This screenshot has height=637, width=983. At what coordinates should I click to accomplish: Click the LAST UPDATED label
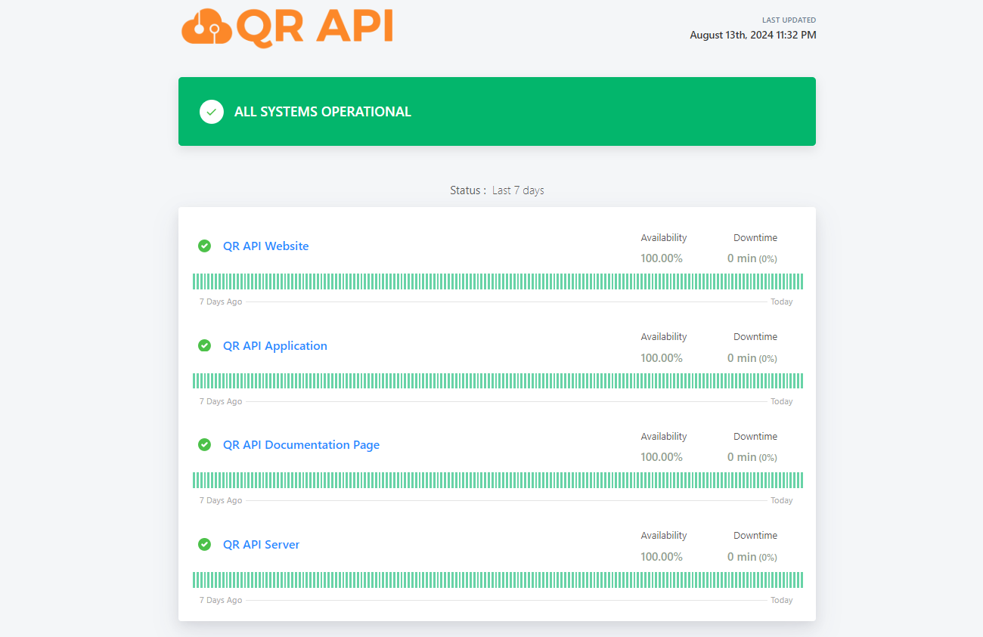(789, 20)
